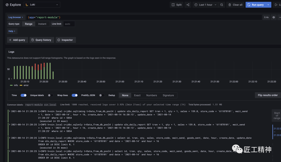281x162 pixels.
Task: Click the compass Explore icon
Action: [7, 5]
